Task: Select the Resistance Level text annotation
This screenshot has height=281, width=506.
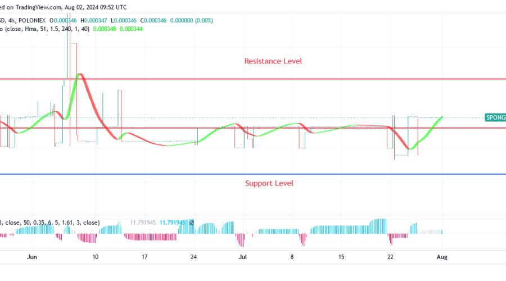Action: pos(273,61)
